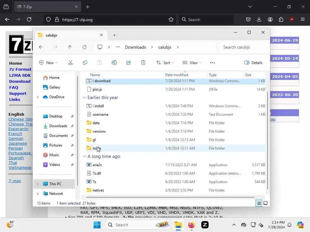Screen dimensions: 310x232
Task: Open the 7z Format link on 7-Zip page
Action: [20, 69]
